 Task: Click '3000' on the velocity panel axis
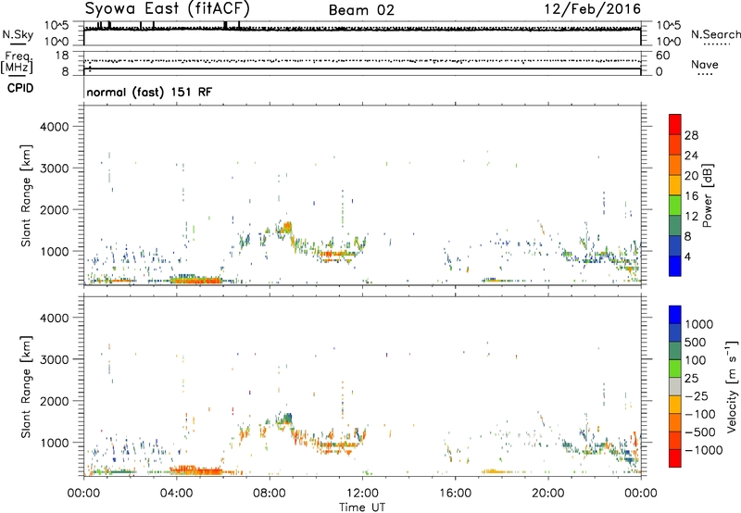click(x=54, y=359)
